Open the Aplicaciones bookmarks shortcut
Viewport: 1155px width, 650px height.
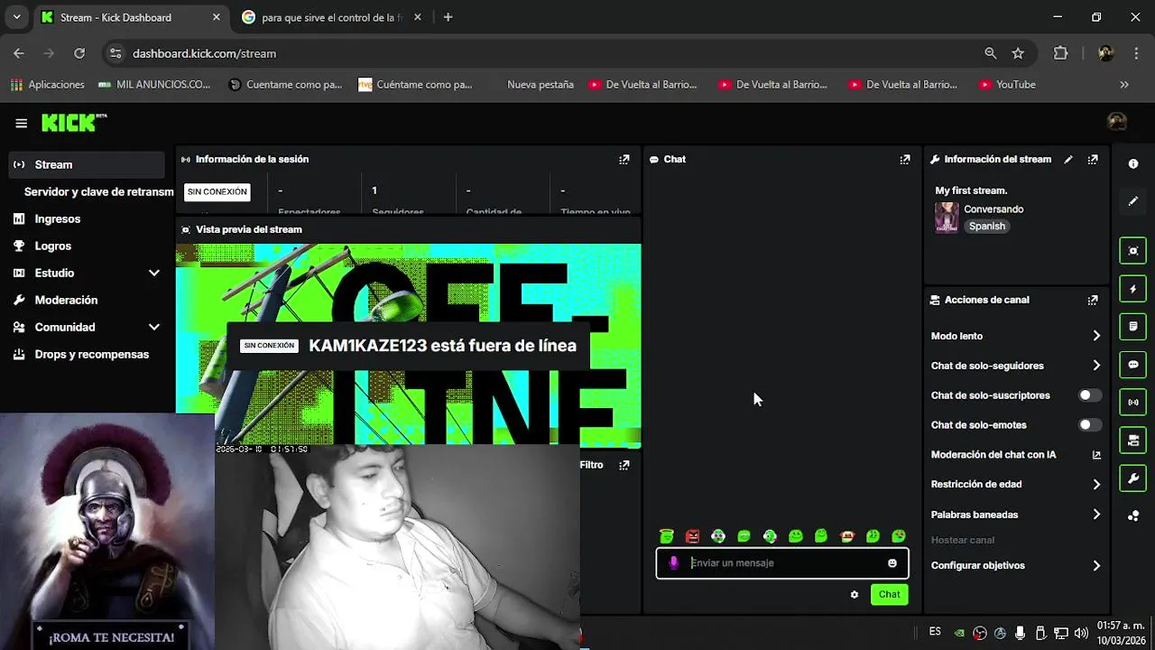(x=47, y=85)
